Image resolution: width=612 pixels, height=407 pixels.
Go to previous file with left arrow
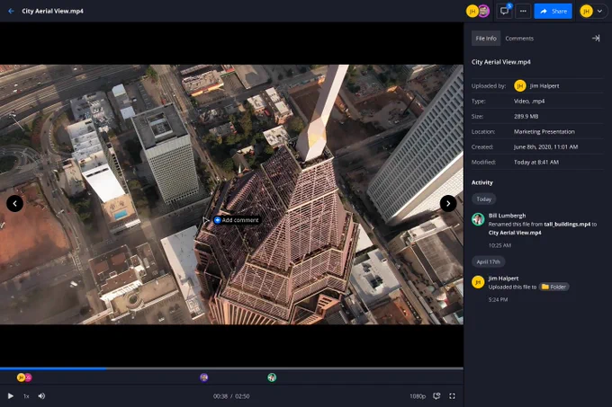14,203
